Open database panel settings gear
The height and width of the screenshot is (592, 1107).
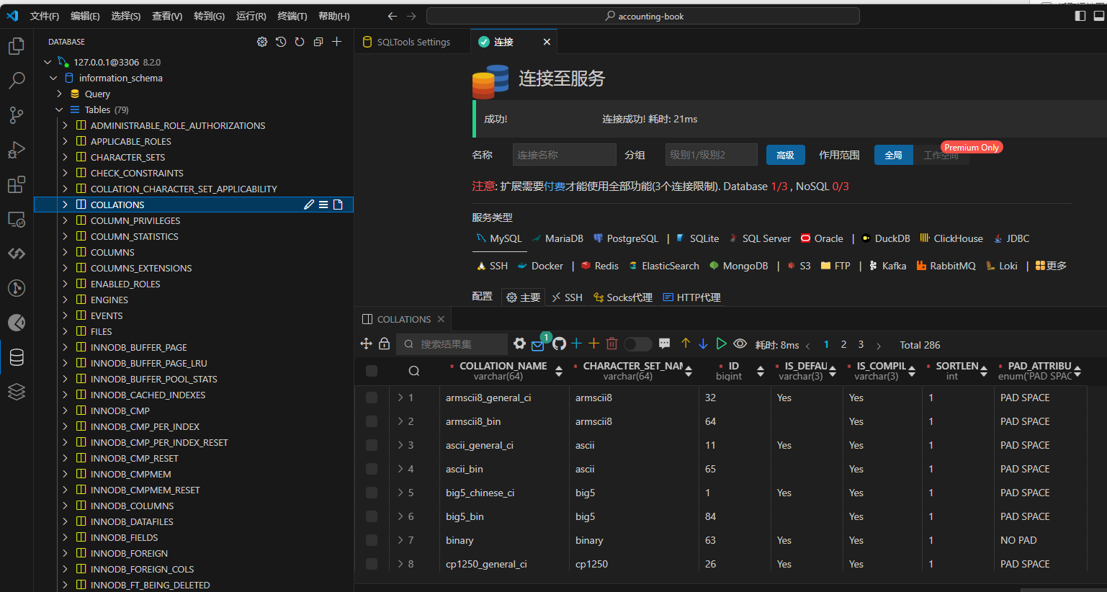[262, 42]
